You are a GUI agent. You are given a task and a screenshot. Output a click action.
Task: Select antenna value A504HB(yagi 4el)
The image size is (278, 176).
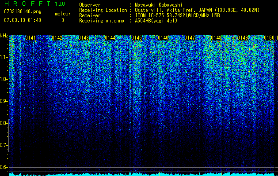pyautogui.click(x=156, y=21)
